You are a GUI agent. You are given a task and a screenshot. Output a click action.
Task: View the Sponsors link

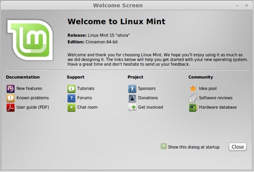click(x=147, y=89)
